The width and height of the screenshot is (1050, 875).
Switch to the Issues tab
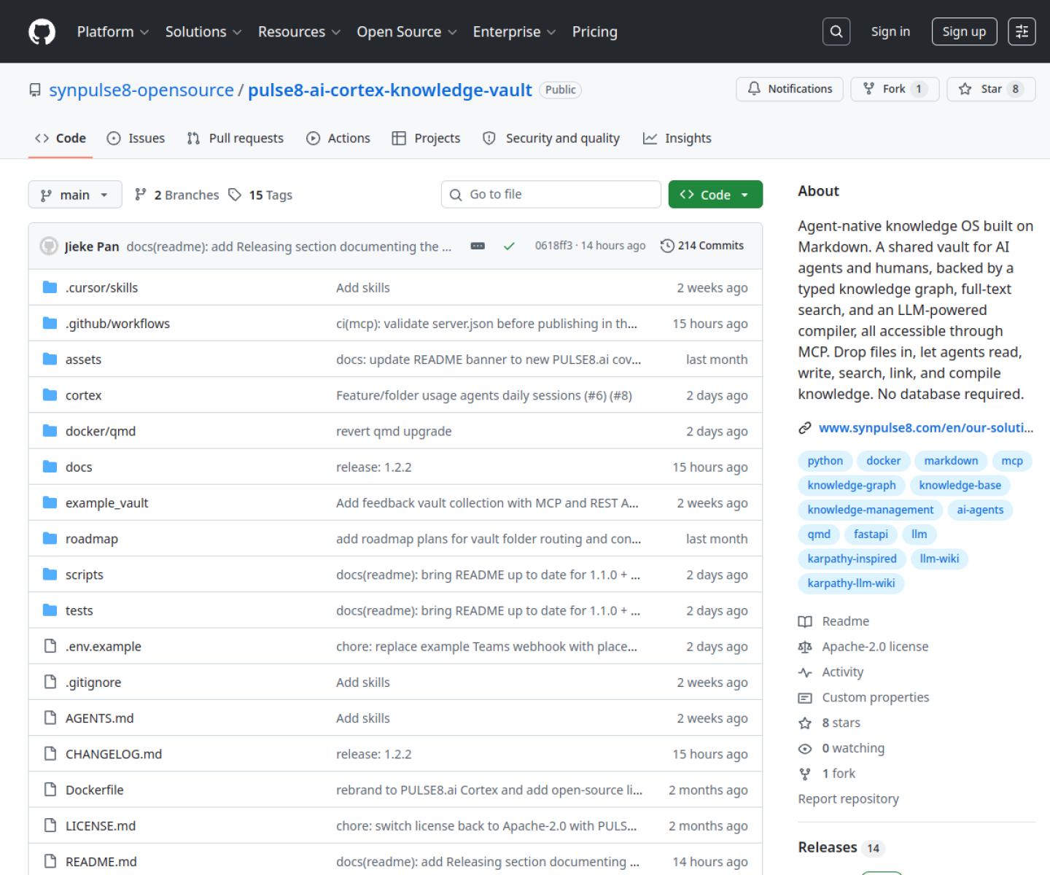click(x=136, y=139)
